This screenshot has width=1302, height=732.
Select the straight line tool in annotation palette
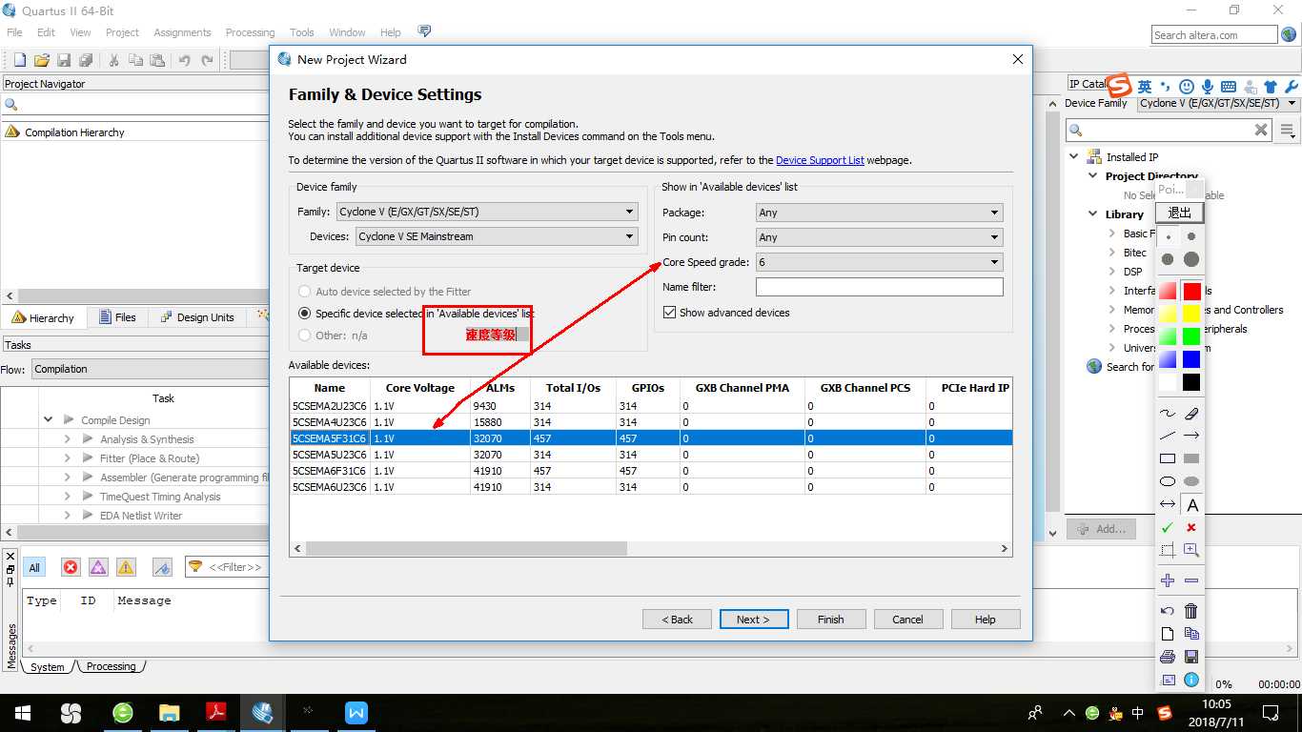[1168, 436]
